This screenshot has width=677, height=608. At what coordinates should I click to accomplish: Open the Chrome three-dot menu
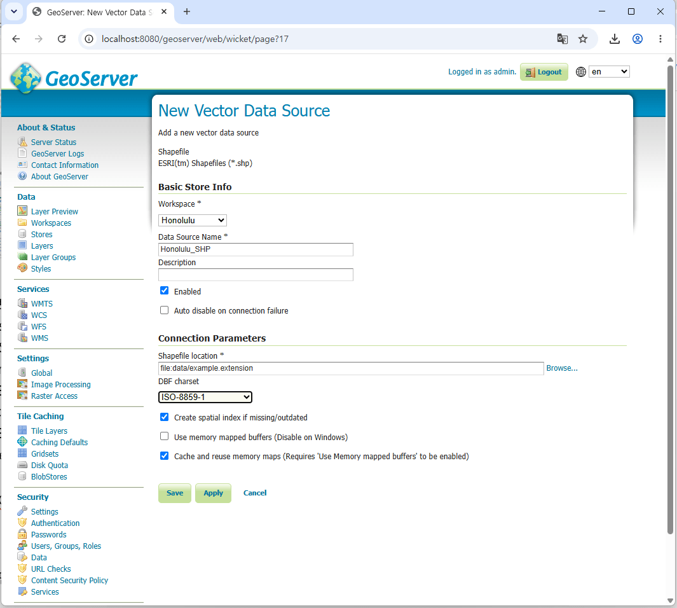tap(660, 39)
